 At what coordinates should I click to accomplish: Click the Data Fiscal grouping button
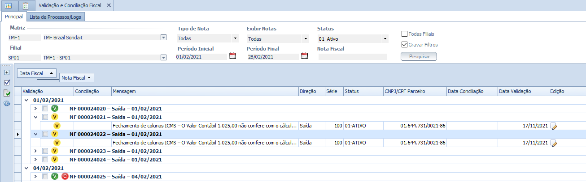(x=37, y=72)
